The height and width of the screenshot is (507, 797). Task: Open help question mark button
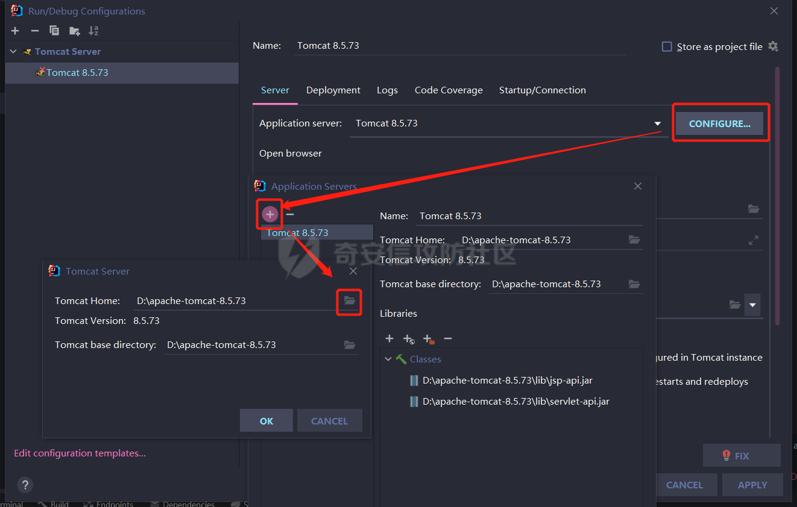tap(25, 485)
